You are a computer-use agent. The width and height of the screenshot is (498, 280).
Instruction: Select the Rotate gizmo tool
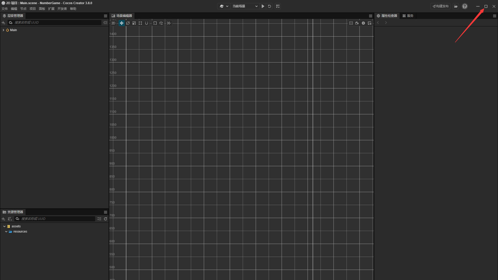point(128,23)
